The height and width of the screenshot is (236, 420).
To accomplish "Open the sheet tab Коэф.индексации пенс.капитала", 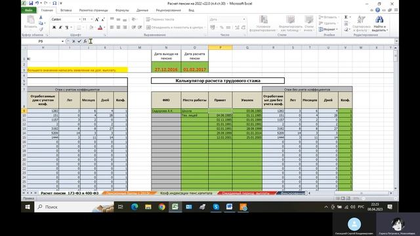I will point(186,193).
